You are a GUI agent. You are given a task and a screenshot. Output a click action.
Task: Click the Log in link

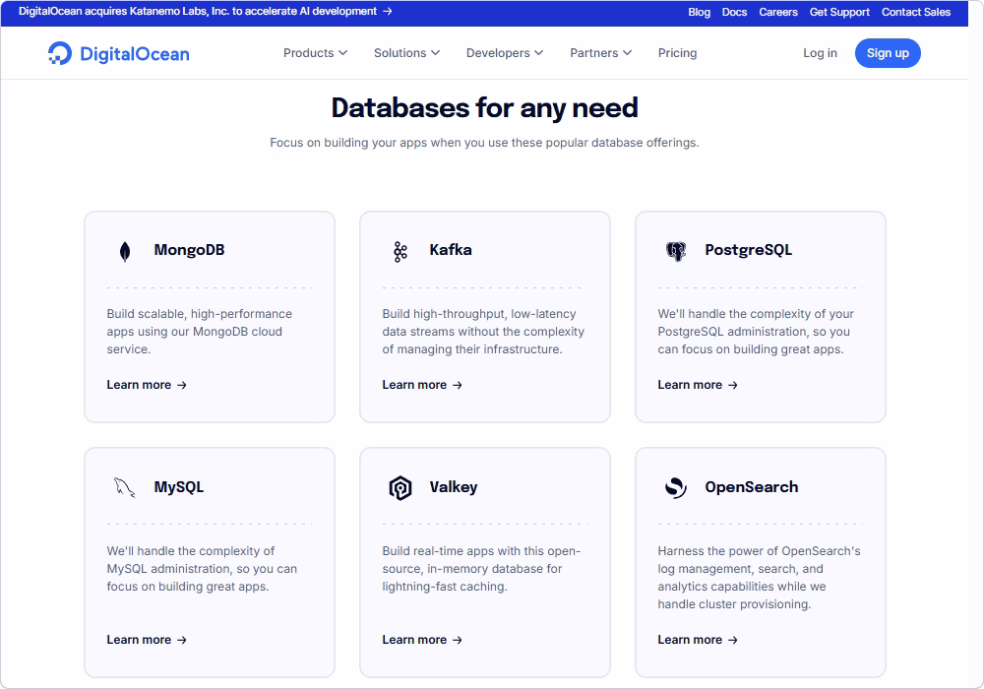820,53
